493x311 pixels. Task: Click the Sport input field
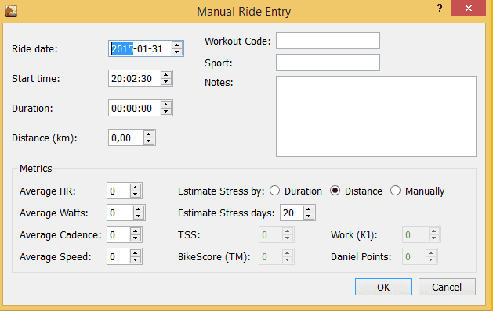[328, 63]
